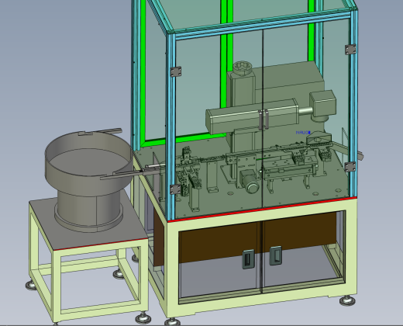Select the blue annotation label in the enclosure
Screen dimensions: 403x326
(x=303, y=133)
